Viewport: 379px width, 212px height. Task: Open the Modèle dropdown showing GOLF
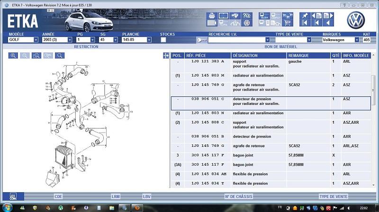click(36, 40)
